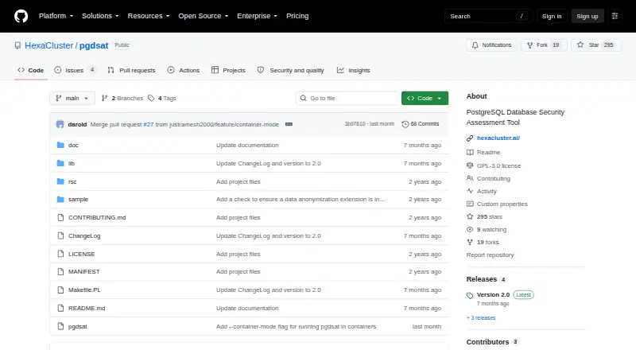Click the Readme book icon
The image size is (636, 350).
coord(470,152)
